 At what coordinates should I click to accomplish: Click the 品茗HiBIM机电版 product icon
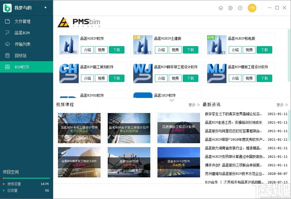(x=217, y=45)
